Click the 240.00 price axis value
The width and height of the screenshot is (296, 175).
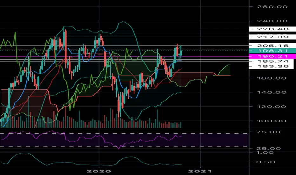272,21
